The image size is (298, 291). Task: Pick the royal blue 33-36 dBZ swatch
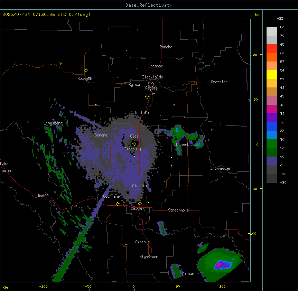(272, 126)
